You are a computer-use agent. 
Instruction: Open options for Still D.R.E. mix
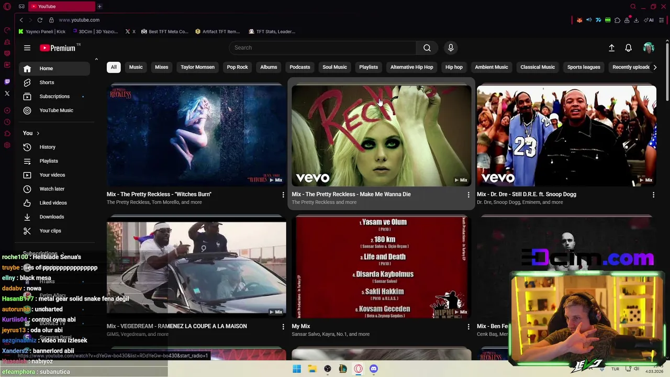click(x=653, y=195)
